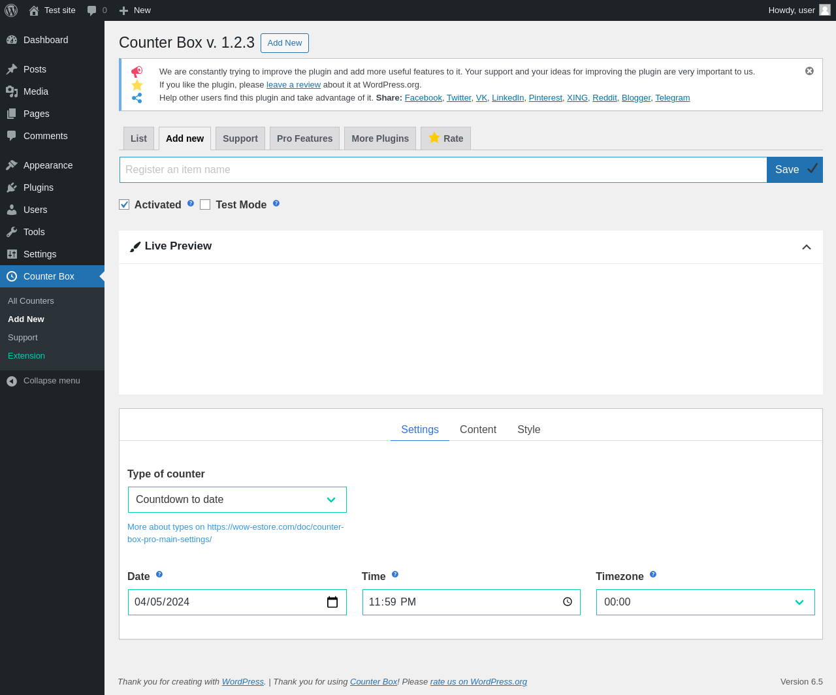Enable the Test Mode checkbox

click(205, 204)
